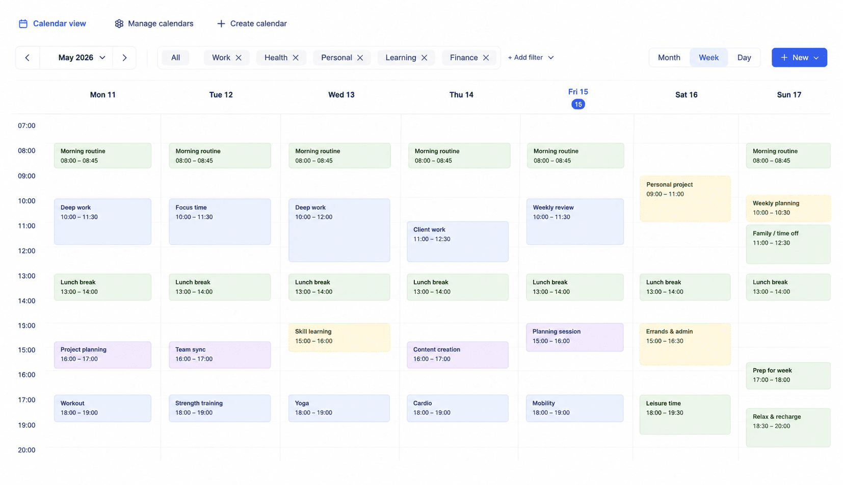Open the Relax & recharge event
This screenshot has width=843, height=485.
click(788, 428)
